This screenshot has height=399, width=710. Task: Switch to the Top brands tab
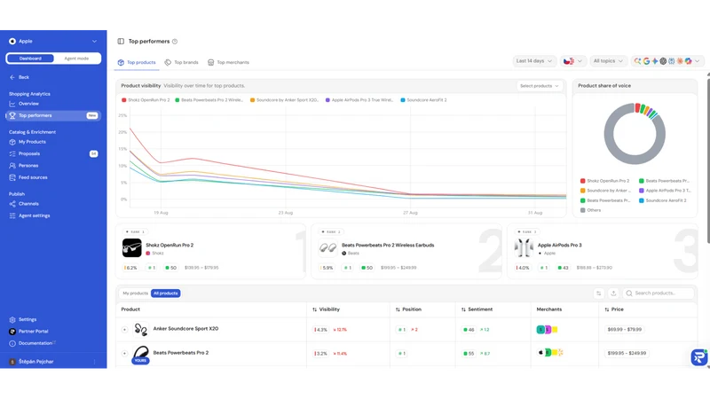tap(182, 62)
